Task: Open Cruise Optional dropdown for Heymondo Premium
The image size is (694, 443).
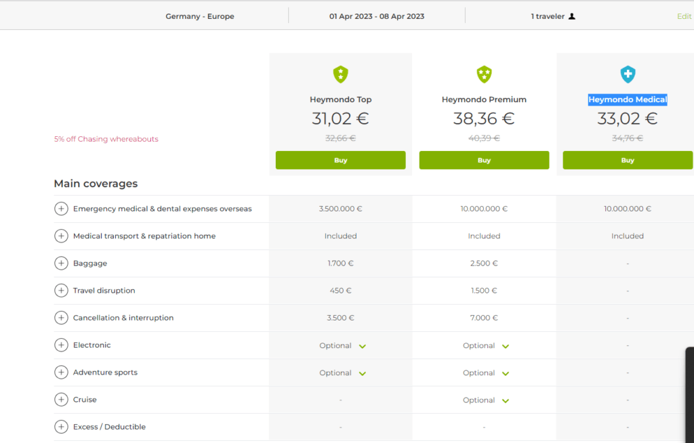Action: pos(486,400)
